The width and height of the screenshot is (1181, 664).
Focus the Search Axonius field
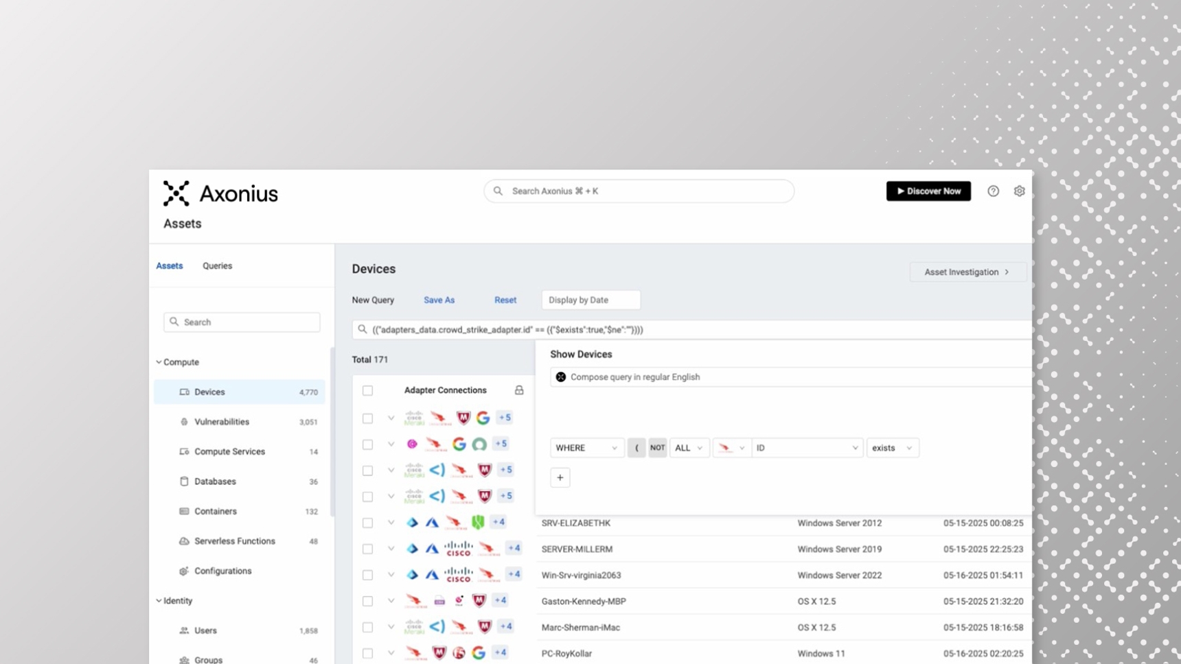coord(639,191)
